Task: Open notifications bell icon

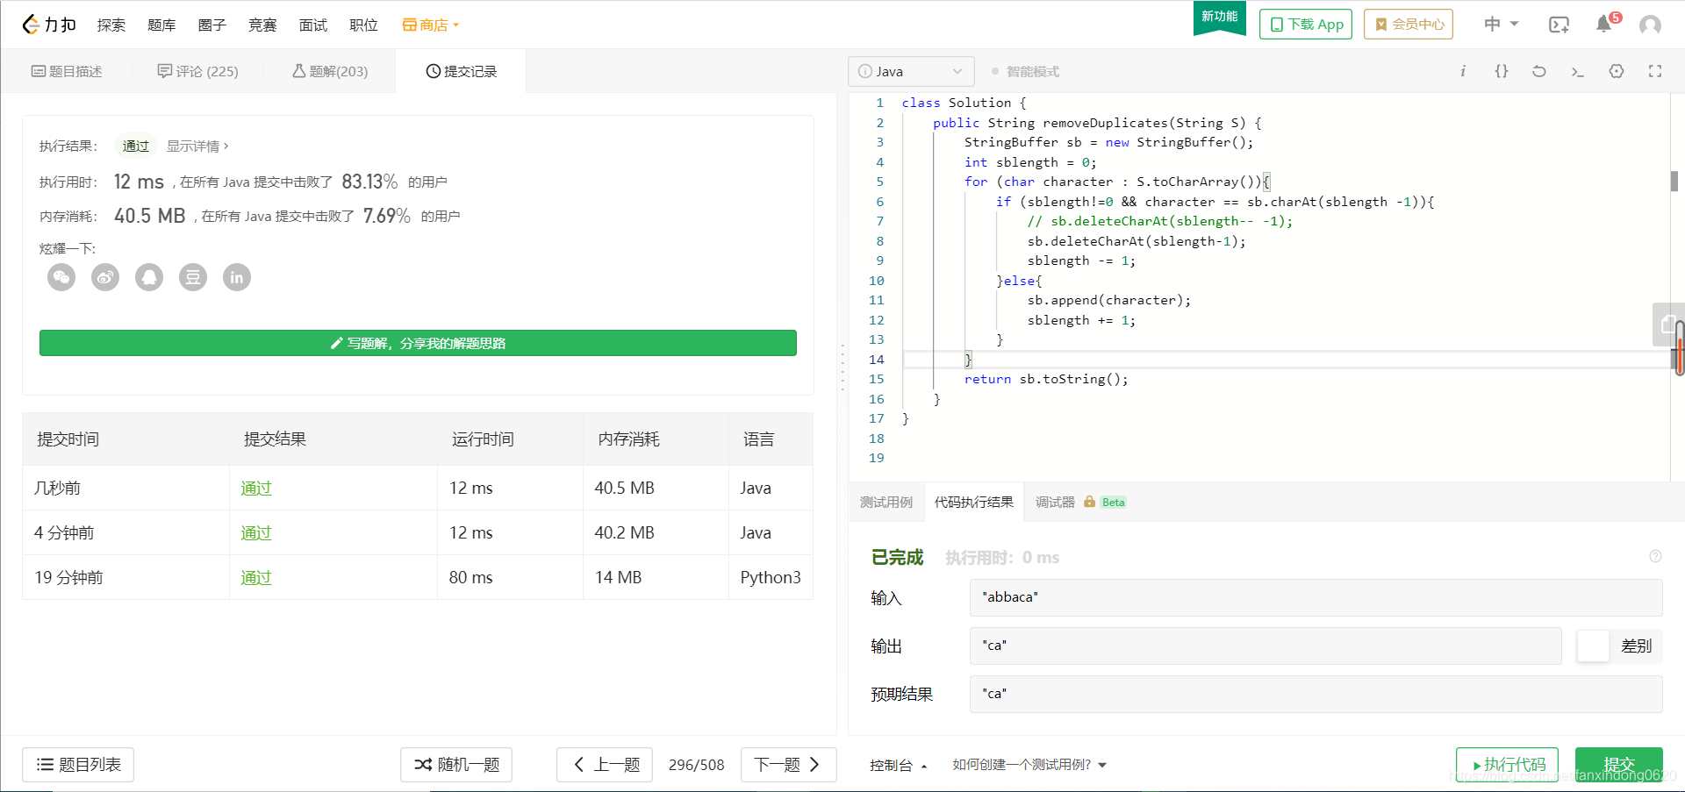Action: click(1604, 25)
